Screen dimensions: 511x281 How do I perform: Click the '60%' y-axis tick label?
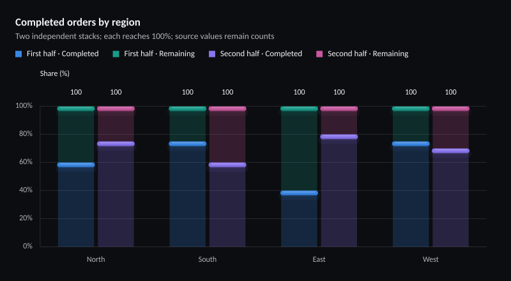coord(26,162)
